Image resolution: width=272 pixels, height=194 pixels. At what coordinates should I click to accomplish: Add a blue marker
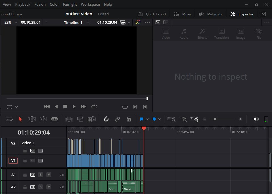click(154, 119)
